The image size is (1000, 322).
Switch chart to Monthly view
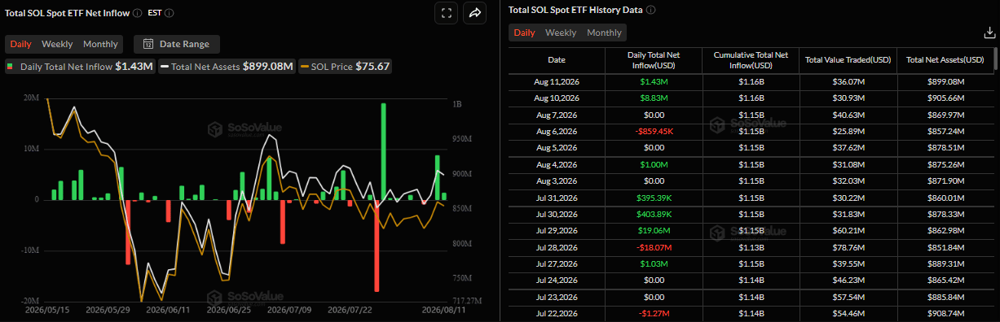pyautogui.click(x=100, y=44)
